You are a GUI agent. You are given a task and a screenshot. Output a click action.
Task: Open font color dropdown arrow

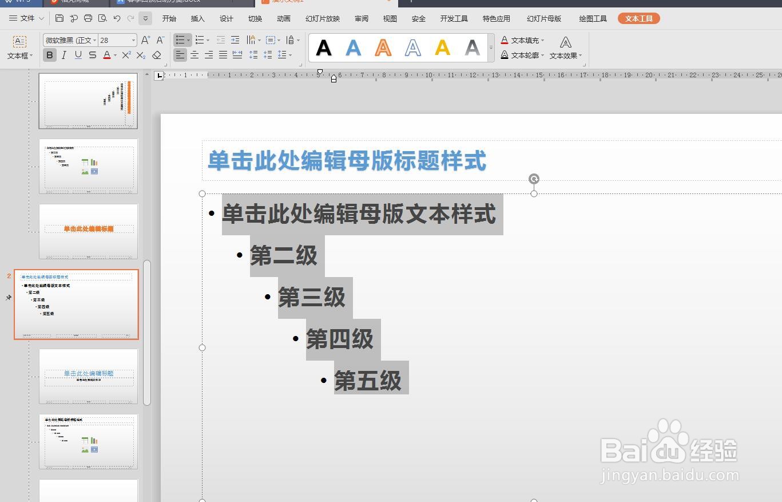tap(115, 56)
